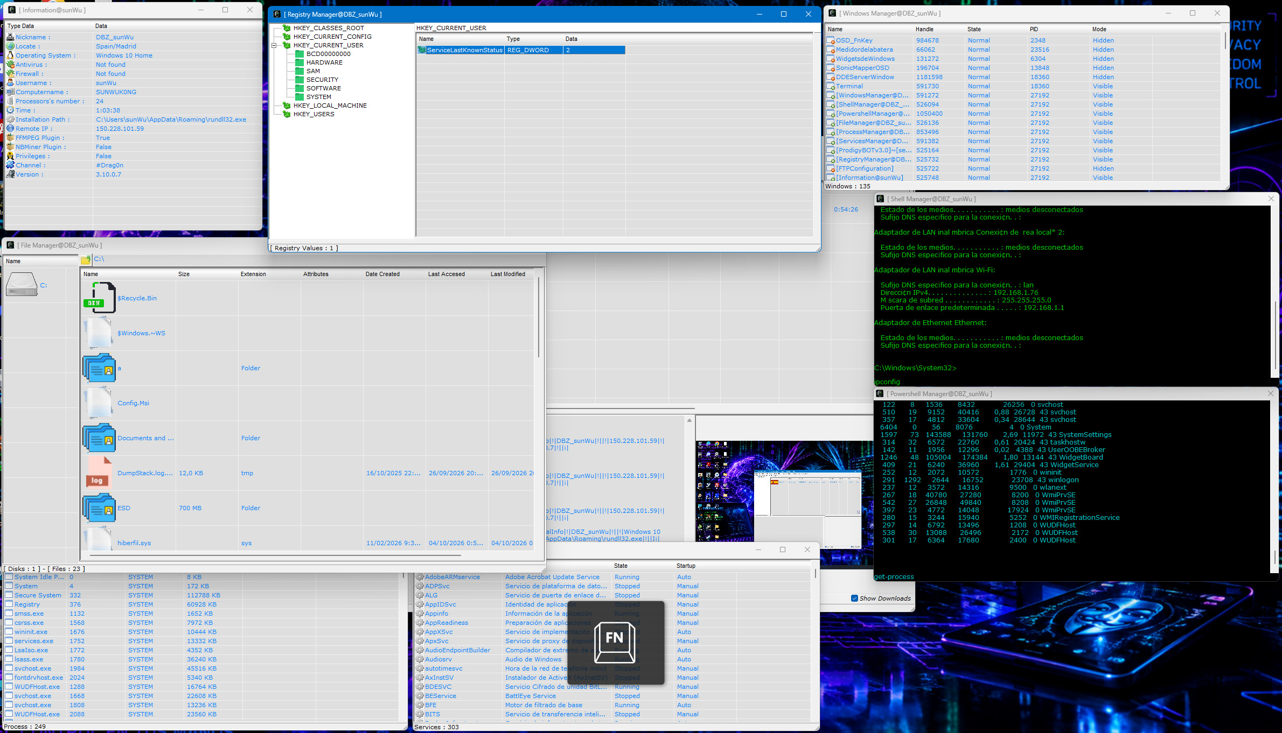Click the SECURITY key folder icon

tap(299, 80)
